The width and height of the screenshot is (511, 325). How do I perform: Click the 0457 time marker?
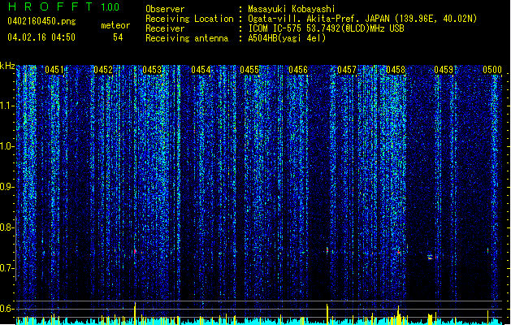point(347,70)
